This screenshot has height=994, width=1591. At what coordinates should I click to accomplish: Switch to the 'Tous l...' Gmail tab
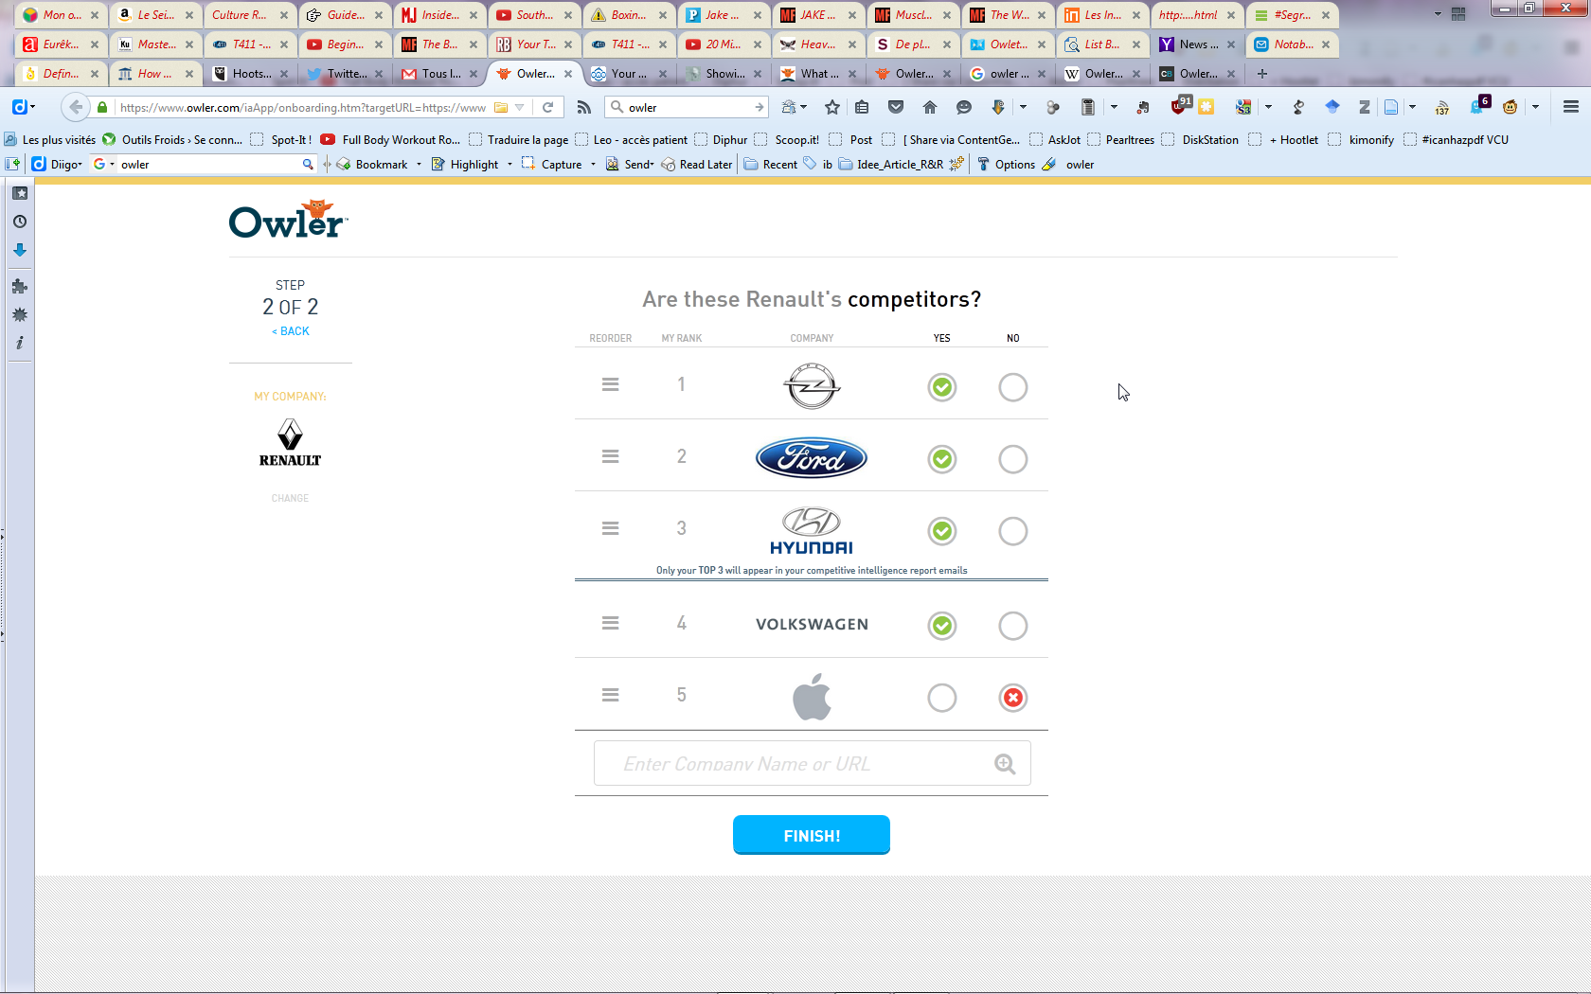[x=440, y=73]
